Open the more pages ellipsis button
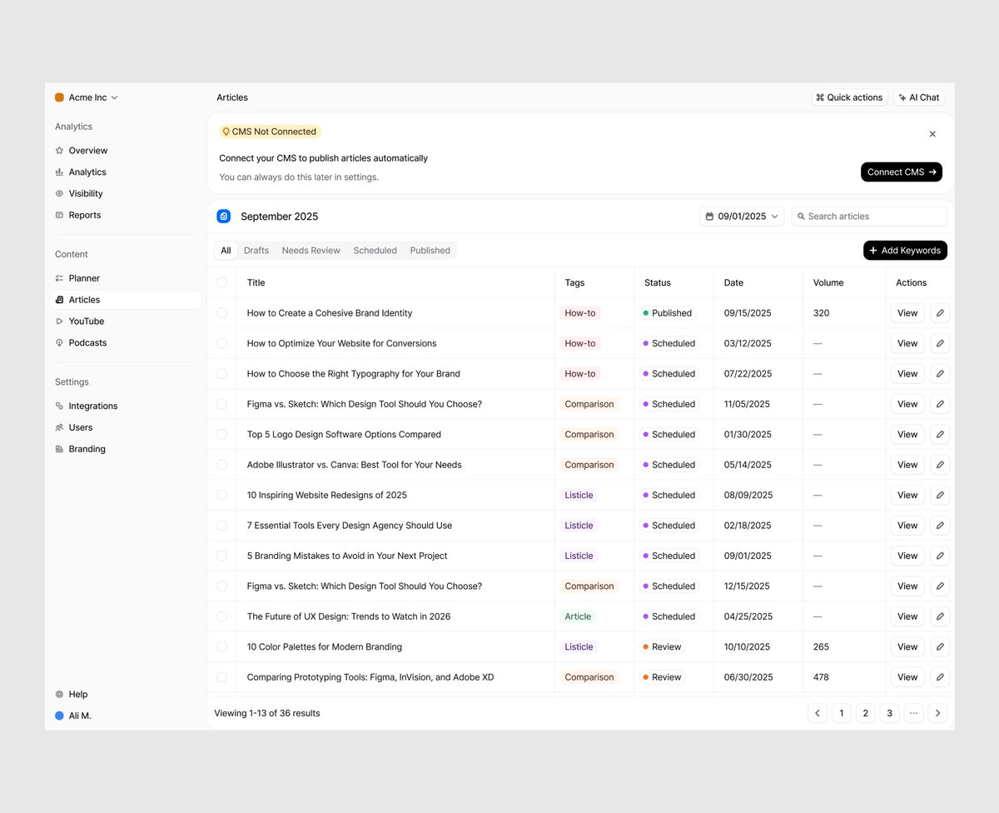 pyautogui.click(x=913, y=713)
